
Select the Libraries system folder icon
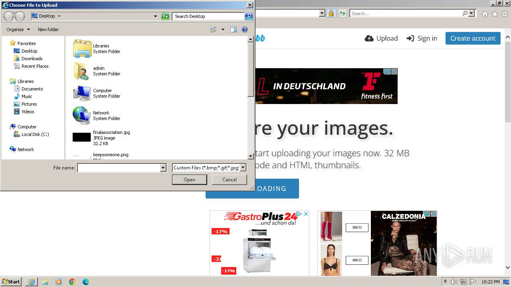click(x=82, y=49)
